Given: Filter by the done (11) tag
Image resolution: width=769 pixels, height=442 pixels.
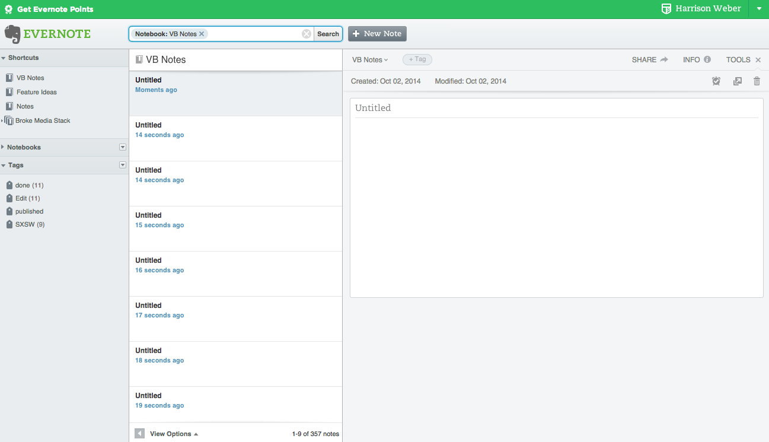Looking at the screenshot, I should click(29, 185).
